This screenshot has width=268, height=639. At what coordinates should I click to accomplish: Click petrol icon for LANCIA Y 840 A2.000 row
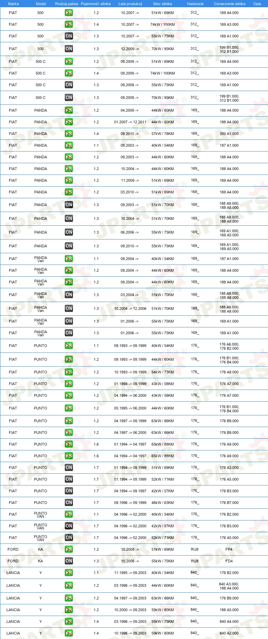click(69, 633)
